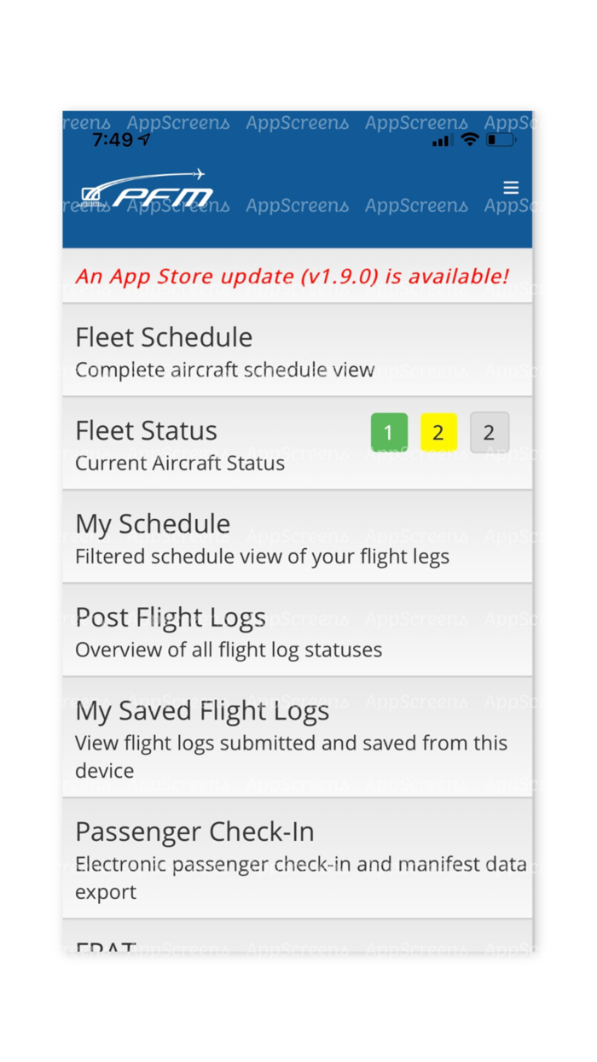Open the hamburger menu
The height and width of the screenshot is (1062, 597).
510,187
